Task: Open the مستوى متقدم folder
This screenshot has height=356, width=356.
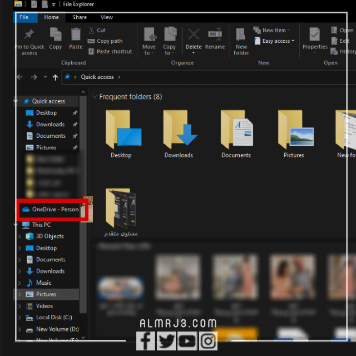Action: (x=121, y=212)
